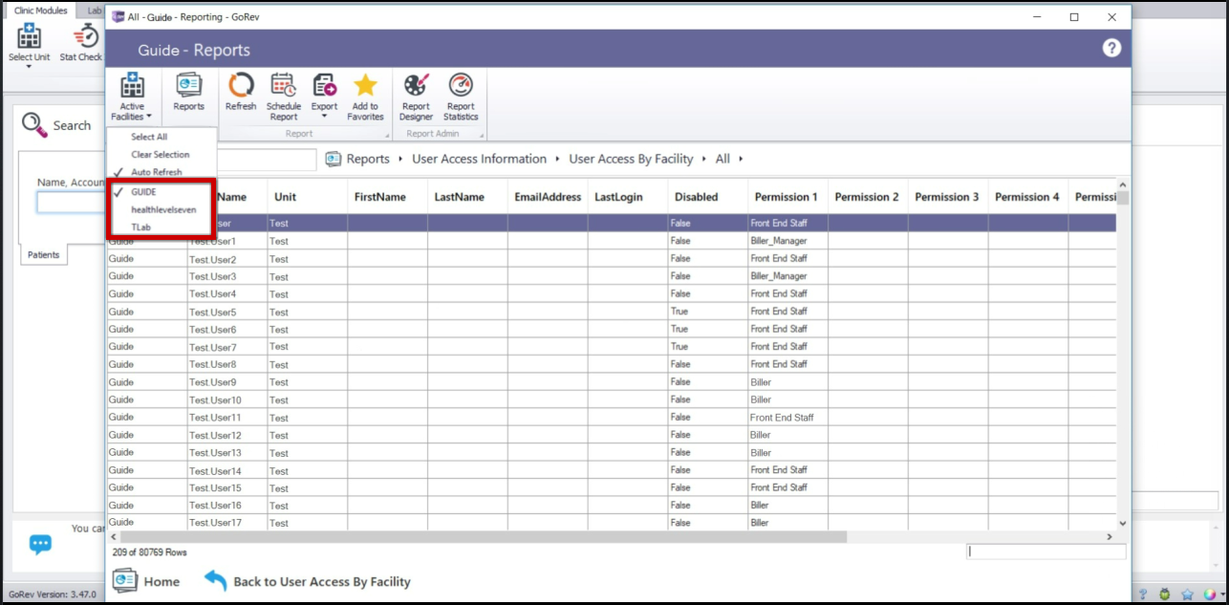Open the Patients tab in the background window
Screen dimensions: 1229x605
pyautogui.click(x=43, y=255)
